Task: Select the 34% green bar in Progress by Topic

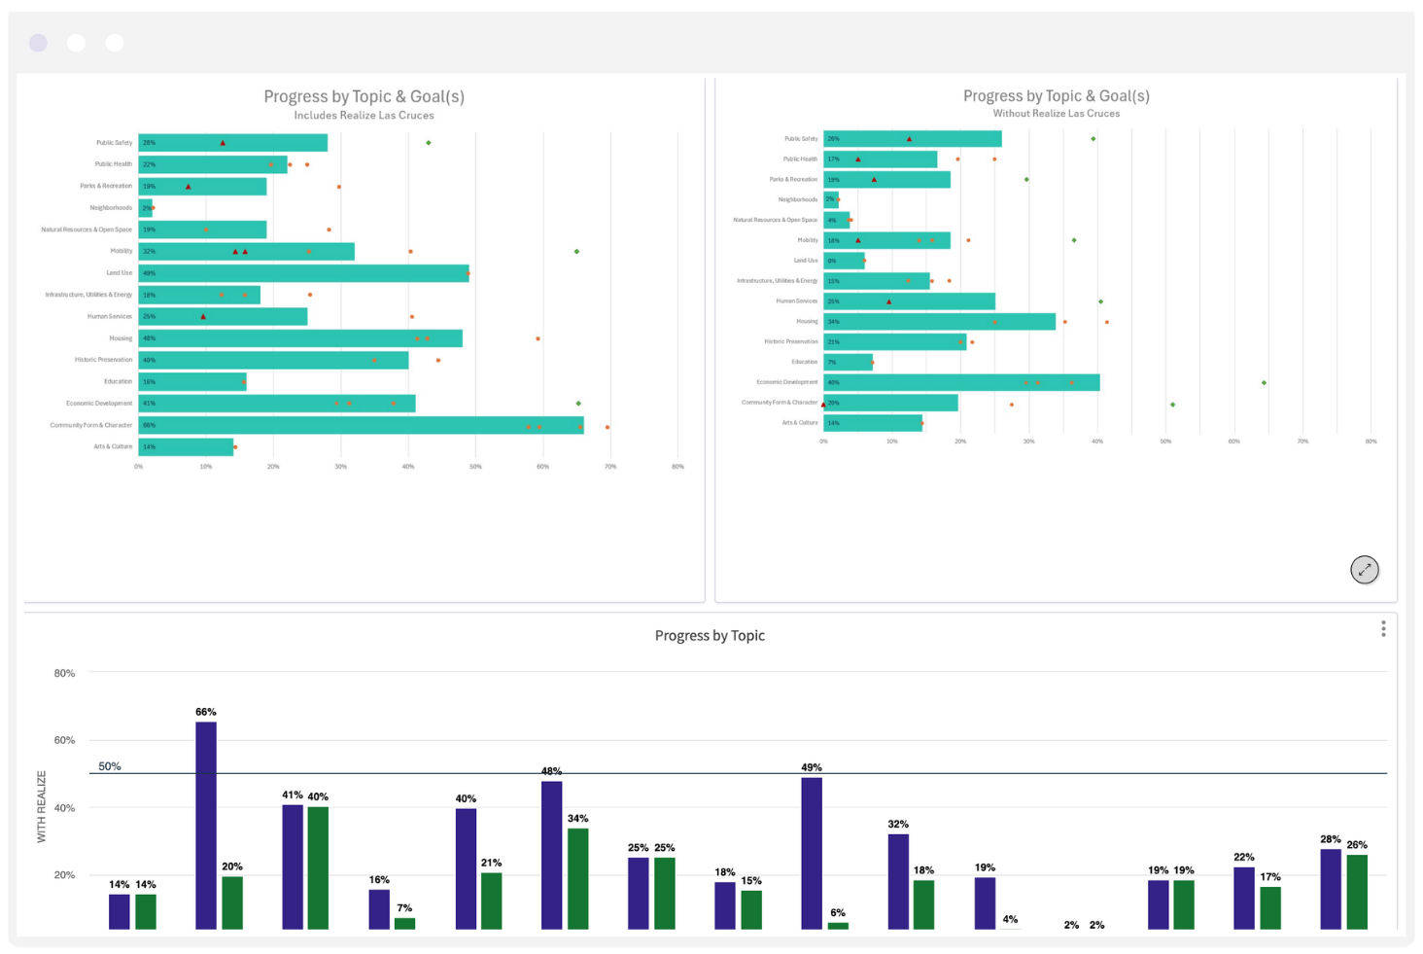Action: click(578, 879)
